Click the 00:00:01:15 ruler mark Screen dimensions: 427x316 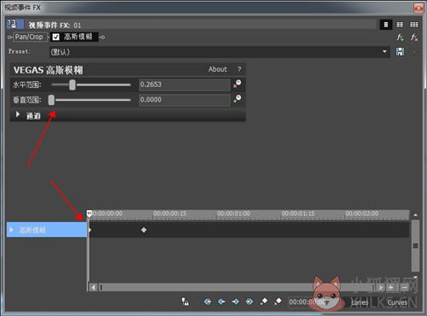(x=298, y=214)
